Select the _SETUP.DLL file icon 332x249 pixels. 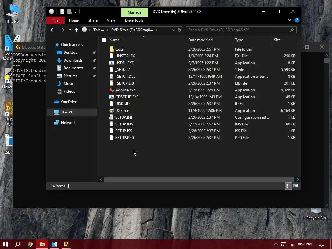click(x=112, y=76)
